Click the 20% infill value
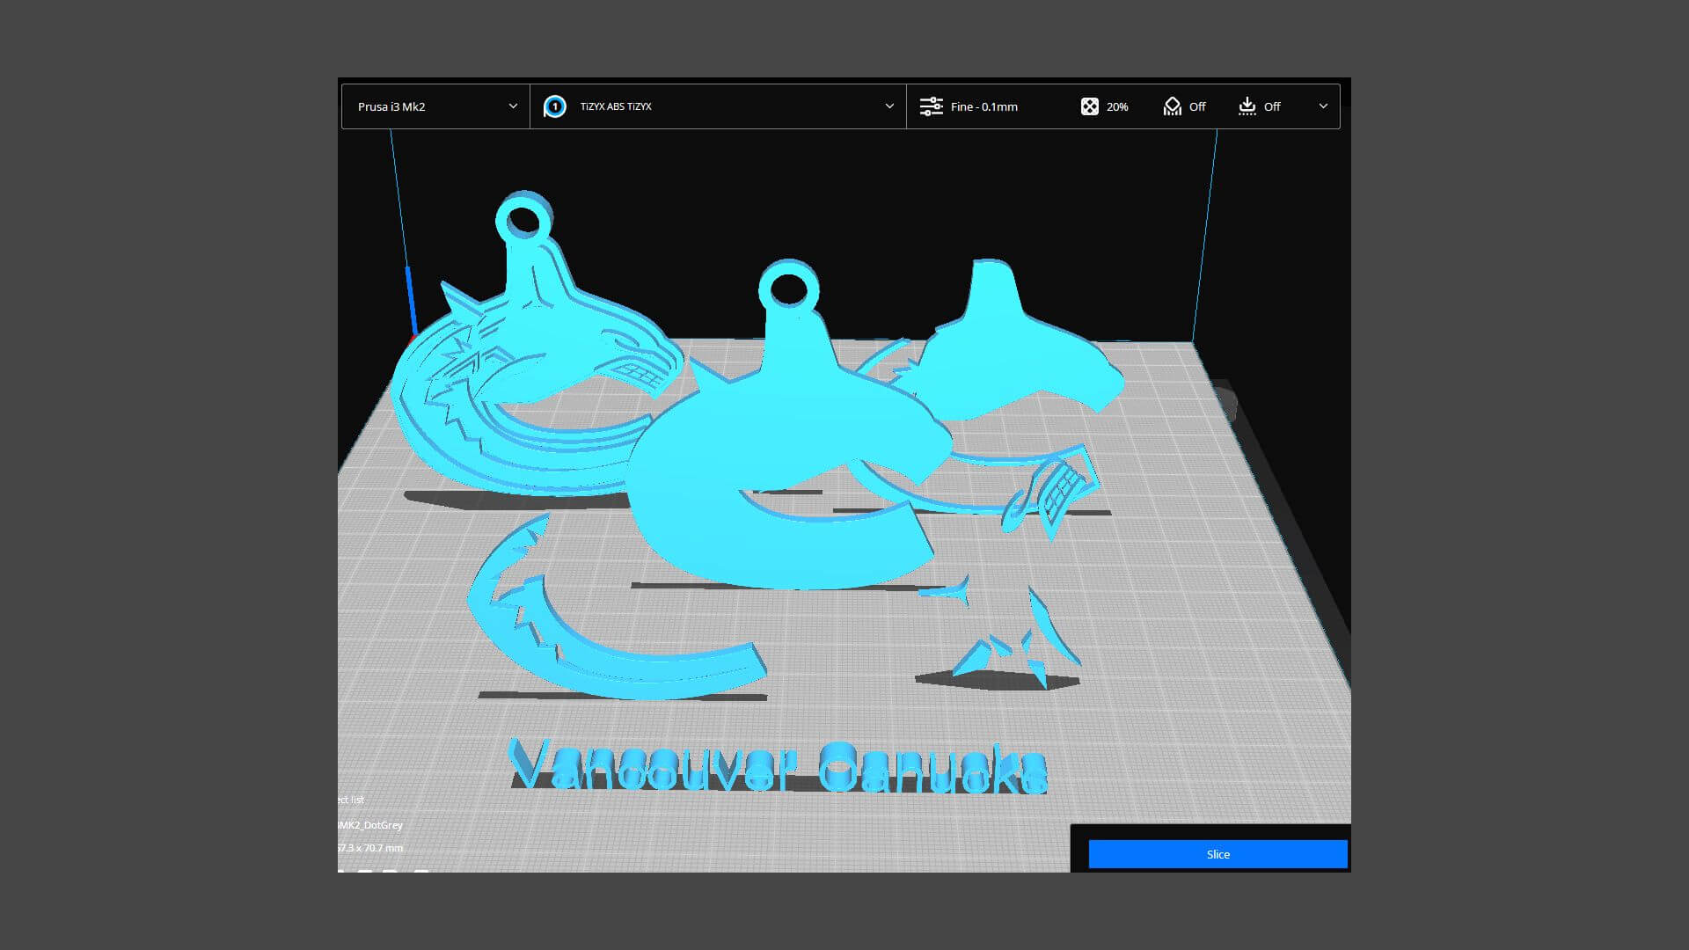Image resolution: width=1689 pixels, height=950 pixels. point(1117,106)
